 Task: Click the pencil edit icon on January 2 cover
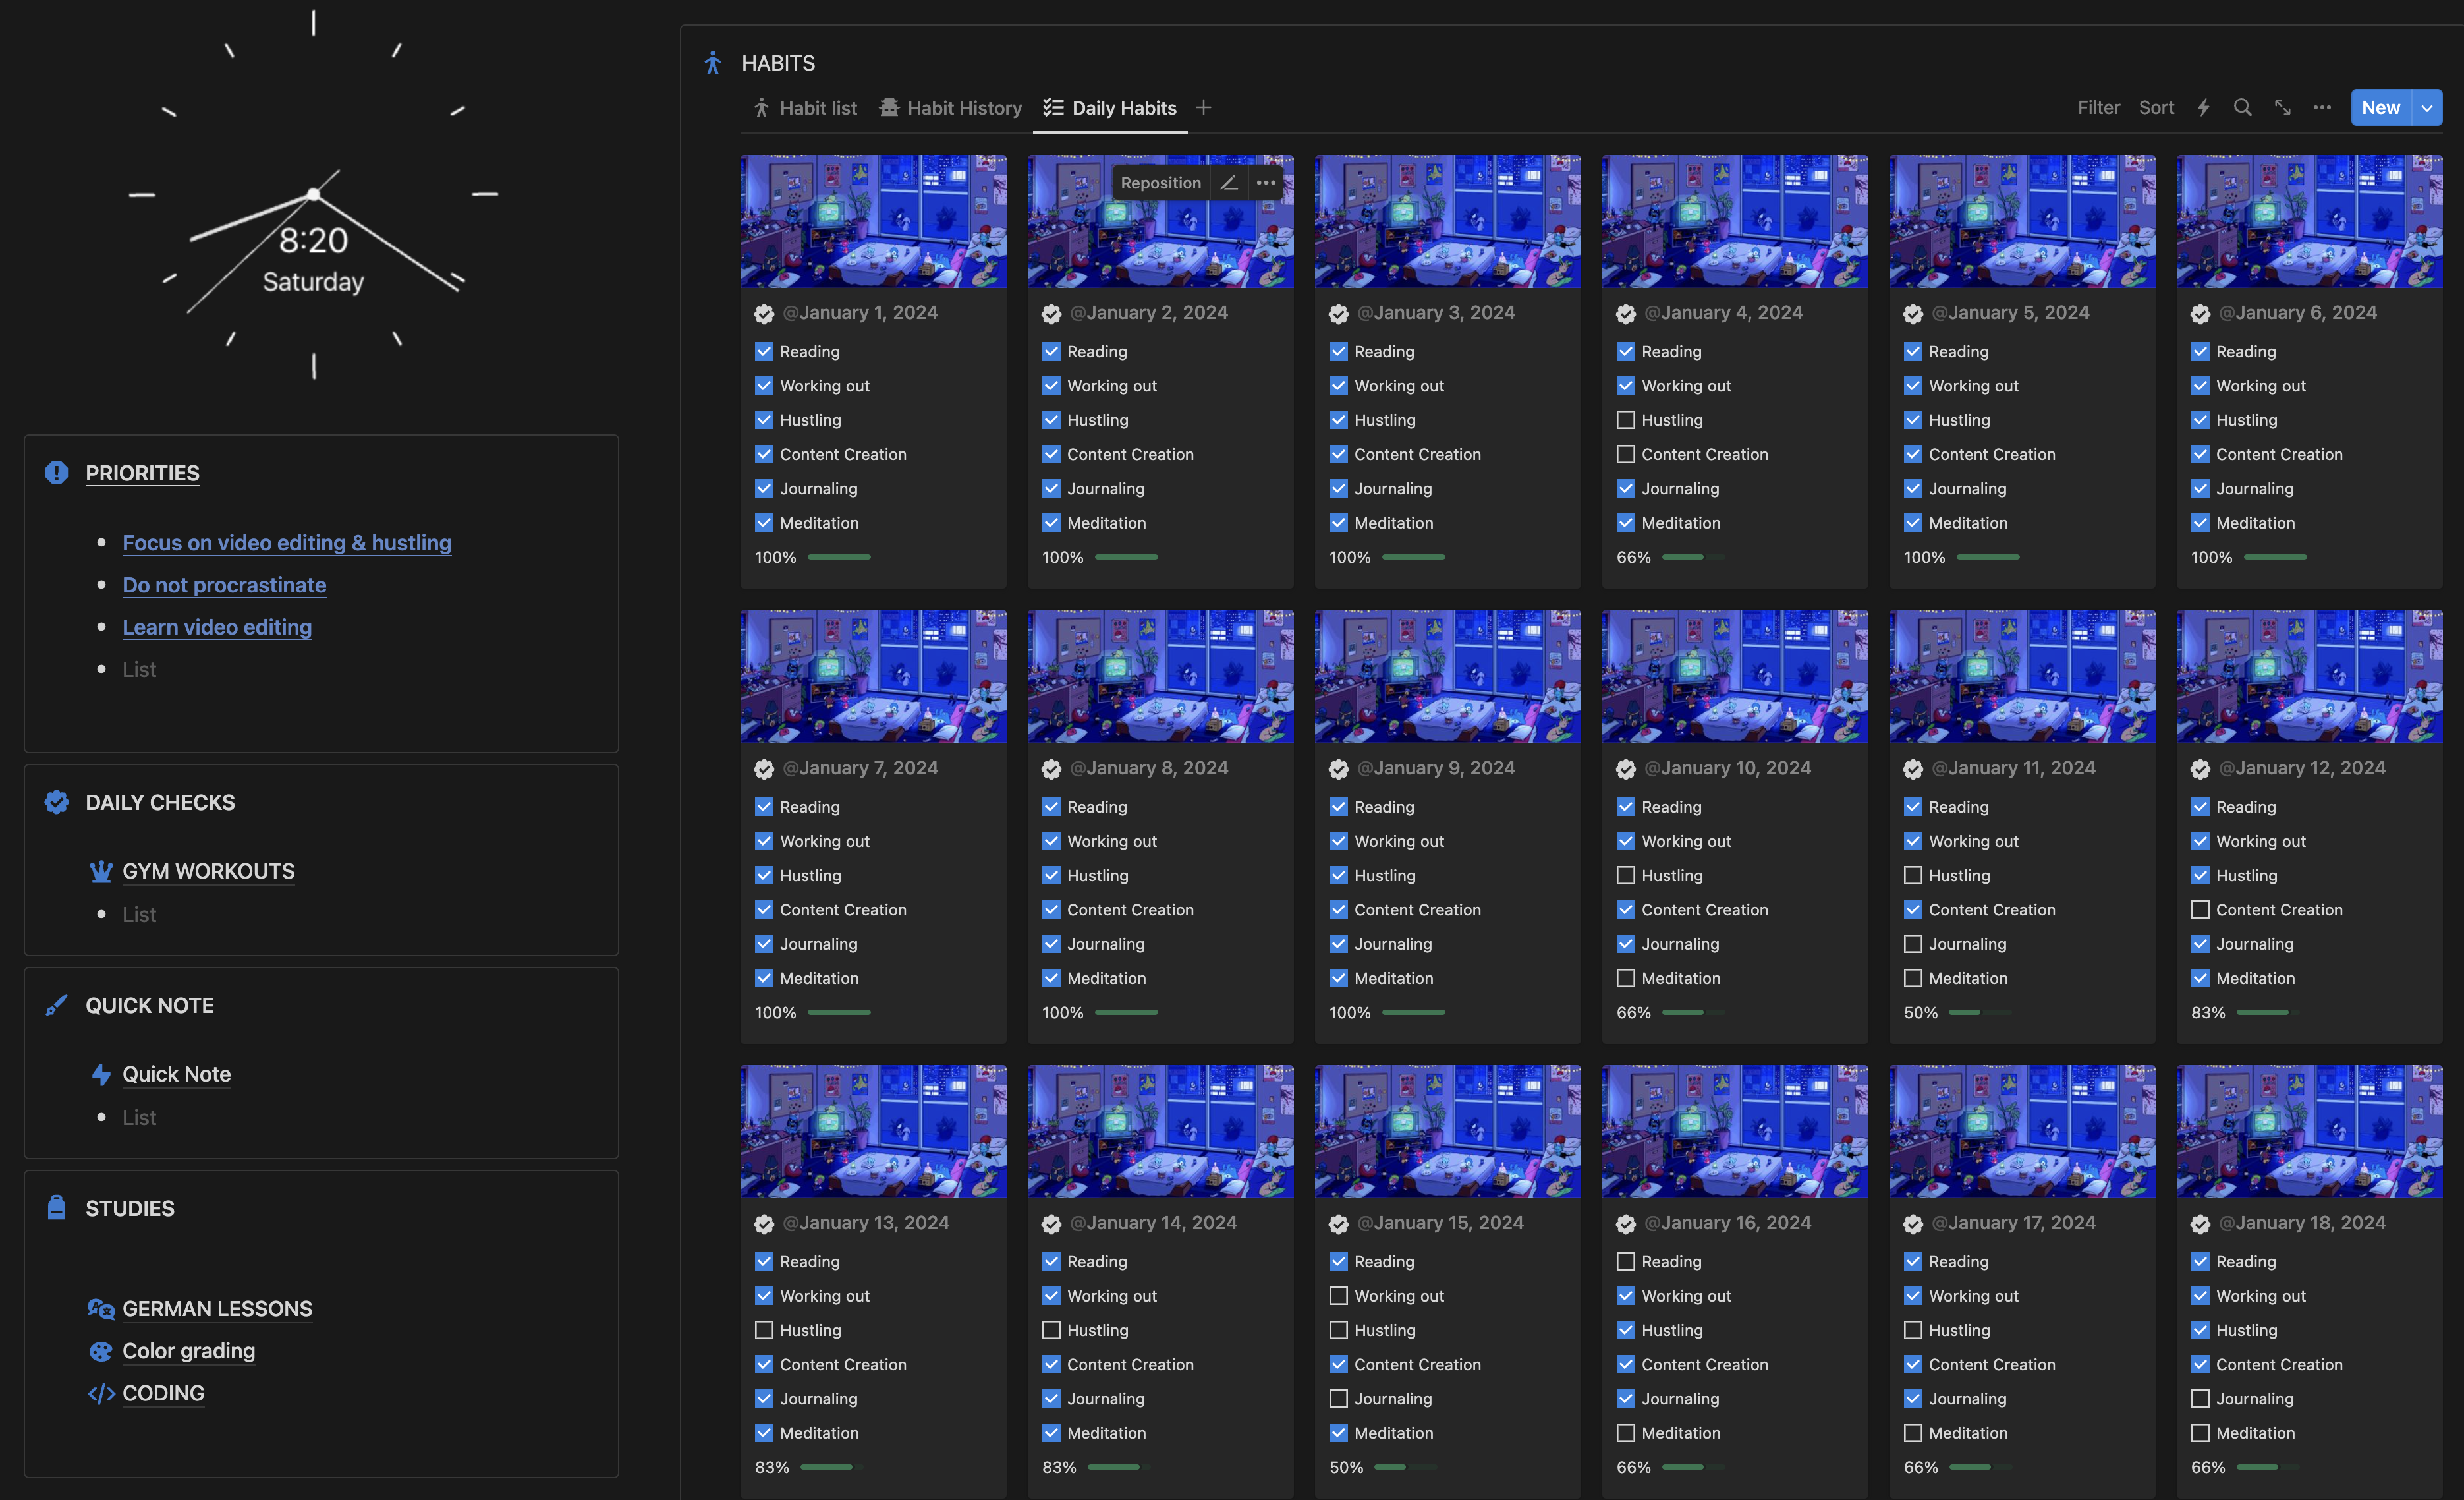[1229, 182]
